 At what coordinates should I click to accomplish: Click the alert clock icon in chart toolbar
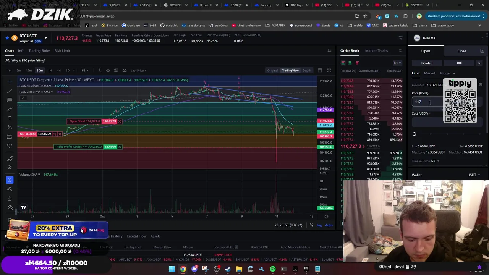pyautogui.click(x=108, y=70)
